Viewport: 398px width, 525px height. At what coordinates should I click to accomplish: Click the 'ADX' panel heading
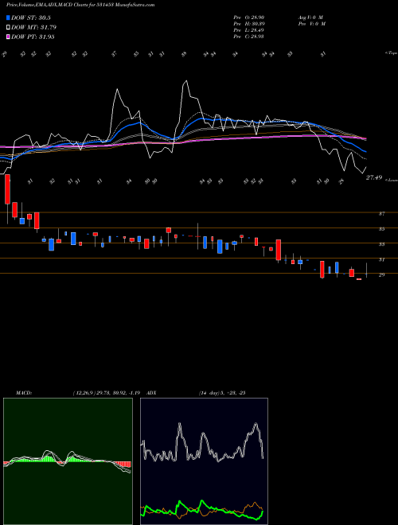(x=151, y=393)
